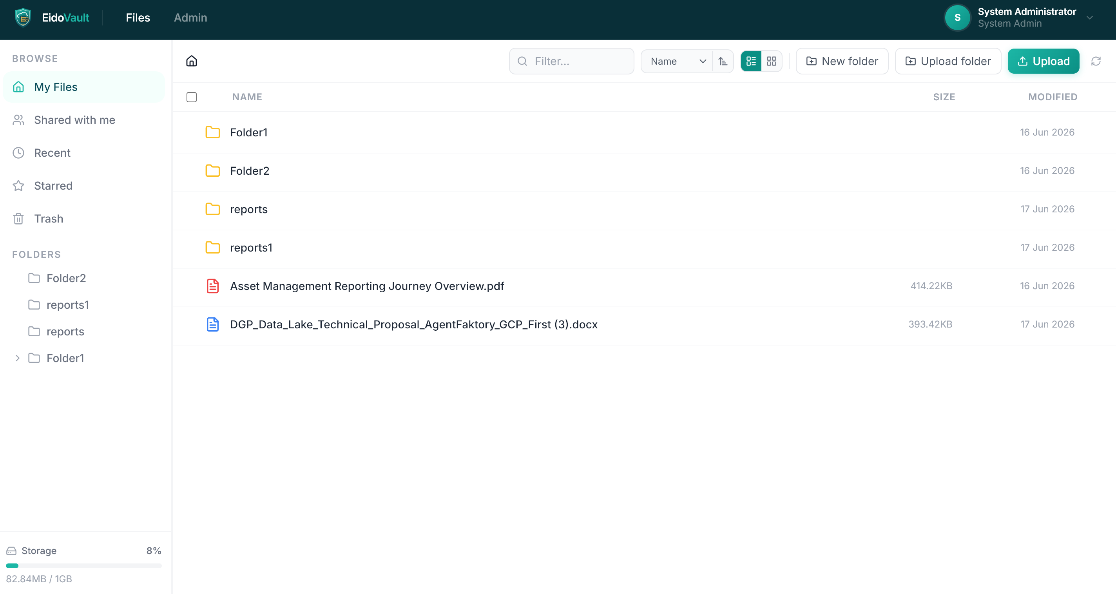Tick the select-all checkbox in the header
This screenshot has width=1116, height=594.
192,97
